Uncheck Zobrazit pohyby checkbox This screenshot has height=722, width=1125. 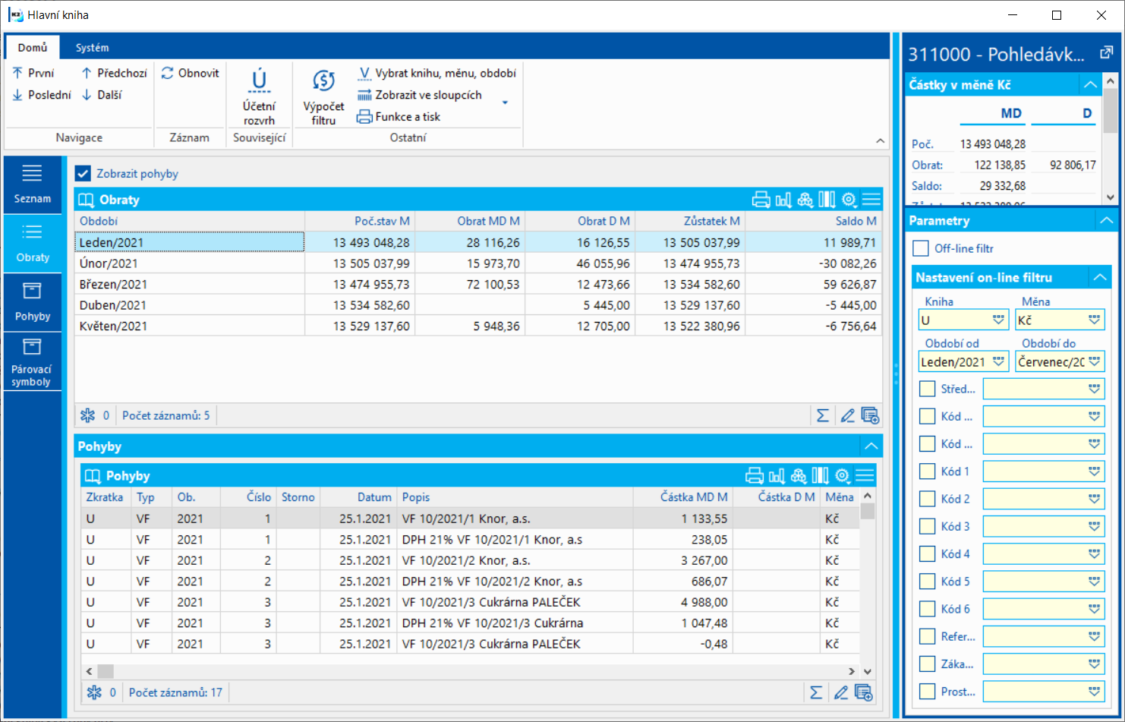tap(83, 174)
